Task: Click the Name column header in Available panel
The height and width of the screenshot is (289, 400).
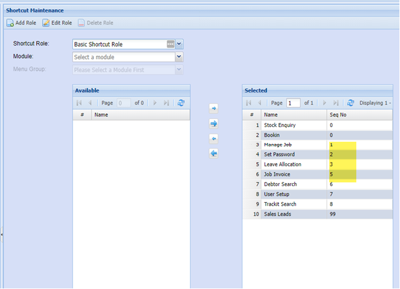Action: (140, 115)
